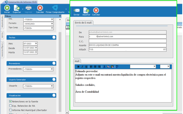Click the Asunto subject field
The image size is (183, 114).
pos(127,45)
